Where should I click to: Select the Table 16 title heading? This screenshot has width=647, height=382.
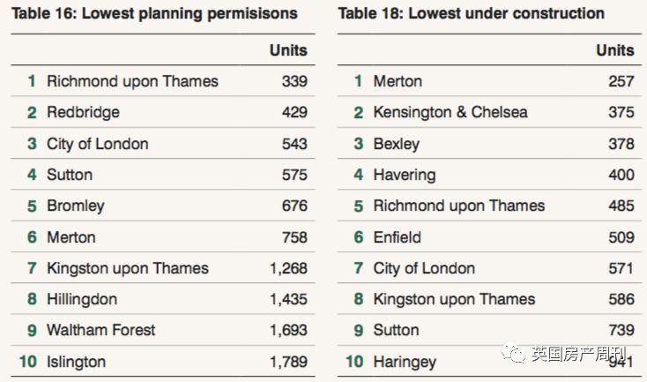coord(154,13)
